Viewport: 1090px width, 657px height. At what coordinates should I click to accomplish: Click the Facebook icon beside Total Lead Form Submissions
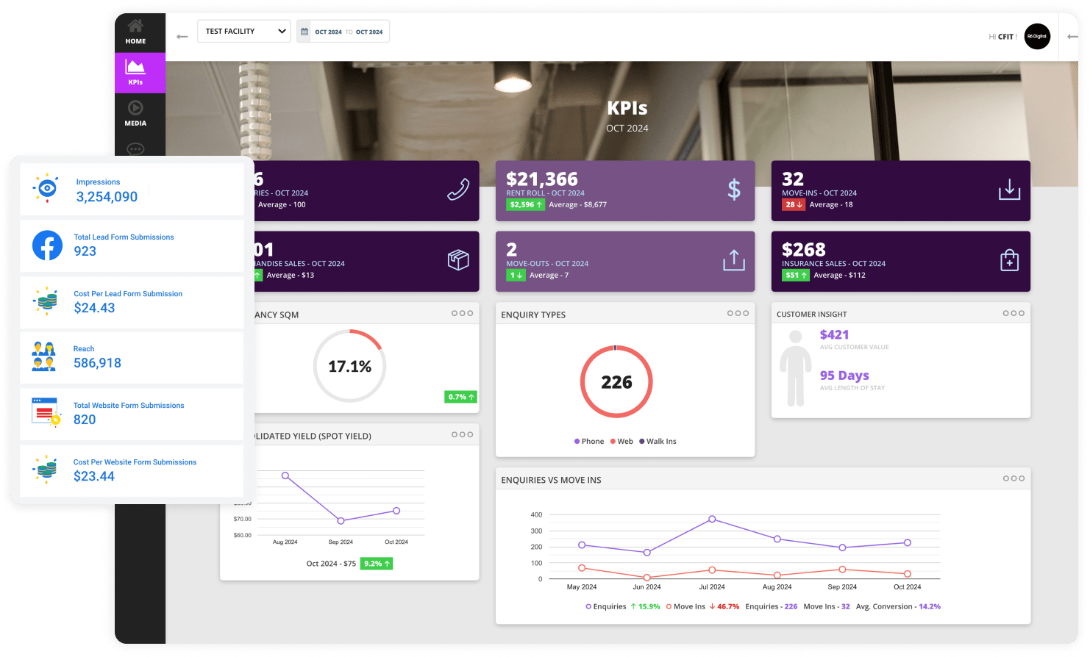click(x=47, y=247)
